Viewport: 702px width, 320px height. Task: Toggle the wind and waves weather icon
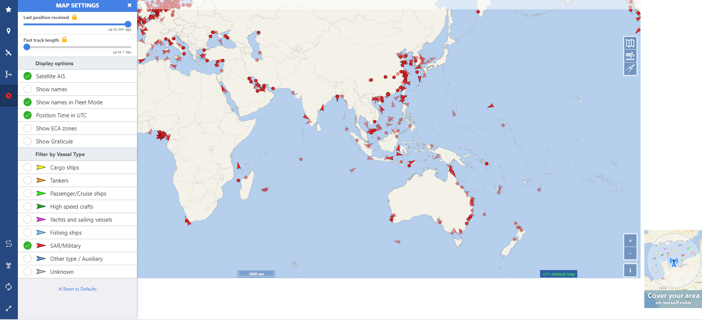tap(630, 56)
